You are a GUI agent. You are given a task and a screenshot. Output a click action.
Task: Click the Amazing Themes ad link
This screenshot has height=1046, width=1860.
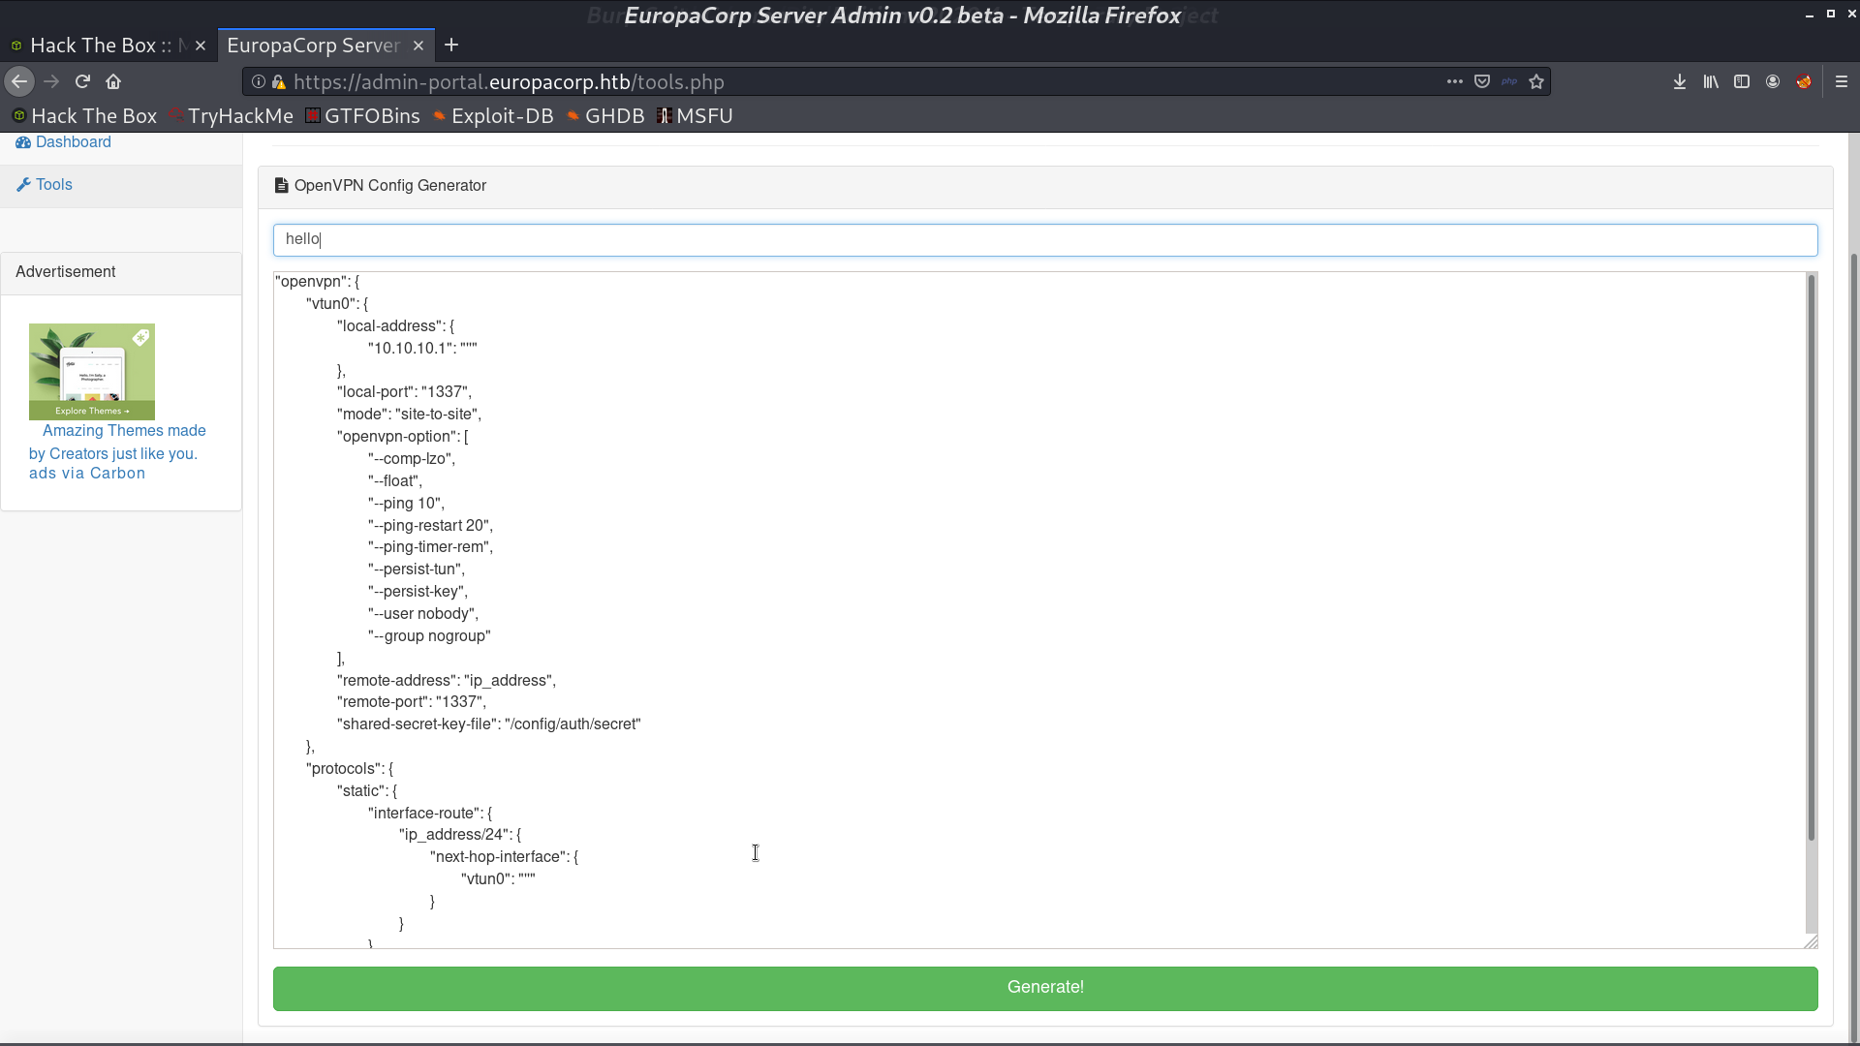[x=117, y=442]
